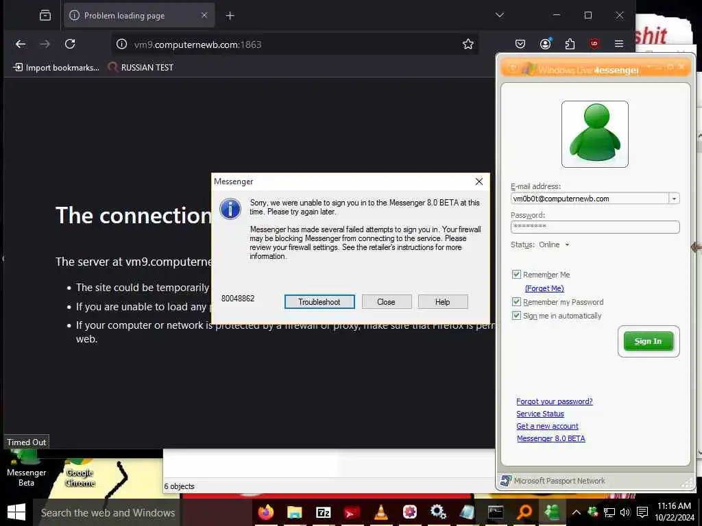The width and height of the screenshot is (702, 526).
Task: Open 7-Zip from the taskbar
Action: [x=324, y=512]
